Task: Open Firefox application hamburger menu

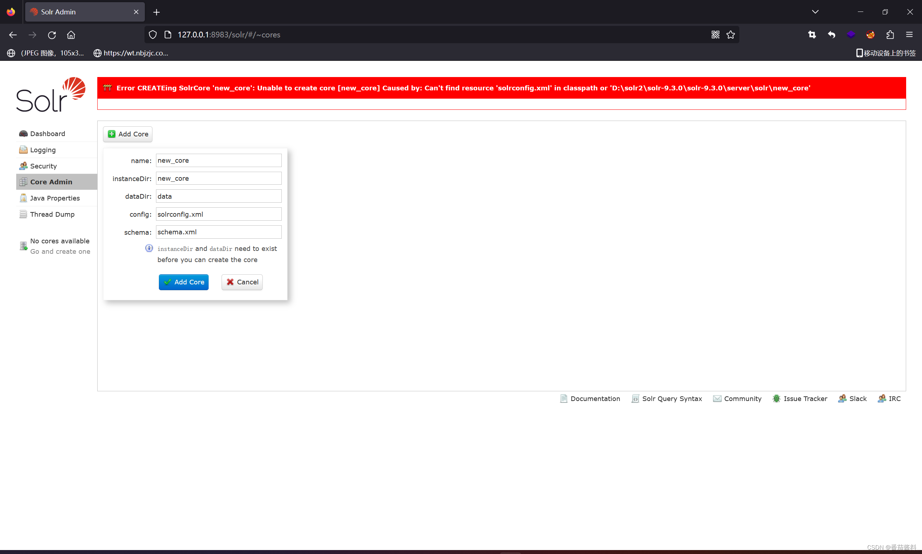Action: (x=909, y=35)
